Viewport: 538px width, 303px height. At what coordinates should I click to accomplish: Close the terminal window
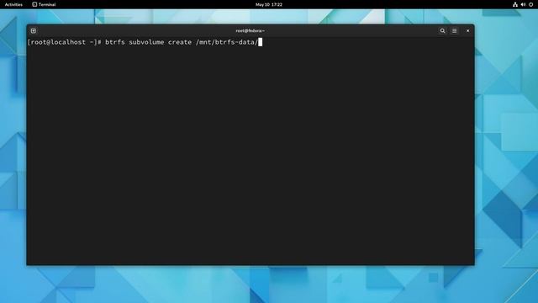[x=467, y=30]
